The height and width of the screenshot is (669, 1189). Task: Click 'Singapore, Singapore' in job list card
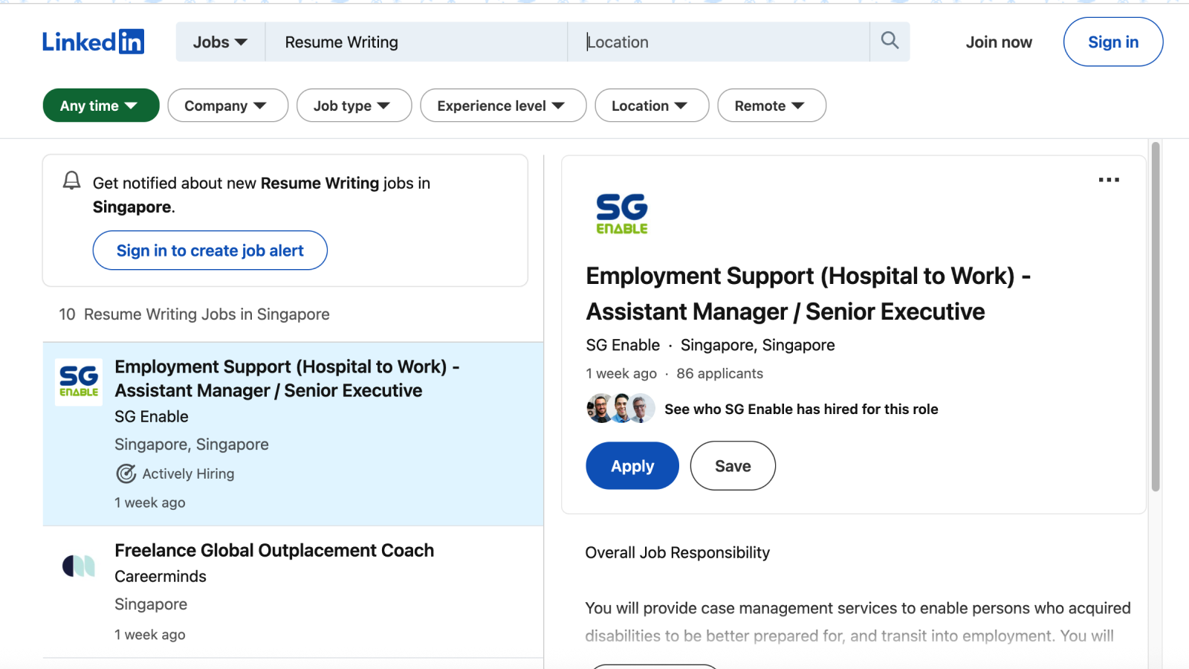pos(192,445)
